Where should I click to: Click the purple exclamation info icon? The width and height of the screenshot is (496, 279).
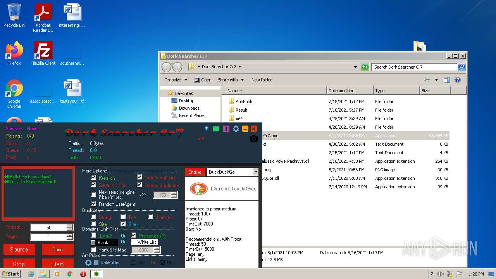226,129
